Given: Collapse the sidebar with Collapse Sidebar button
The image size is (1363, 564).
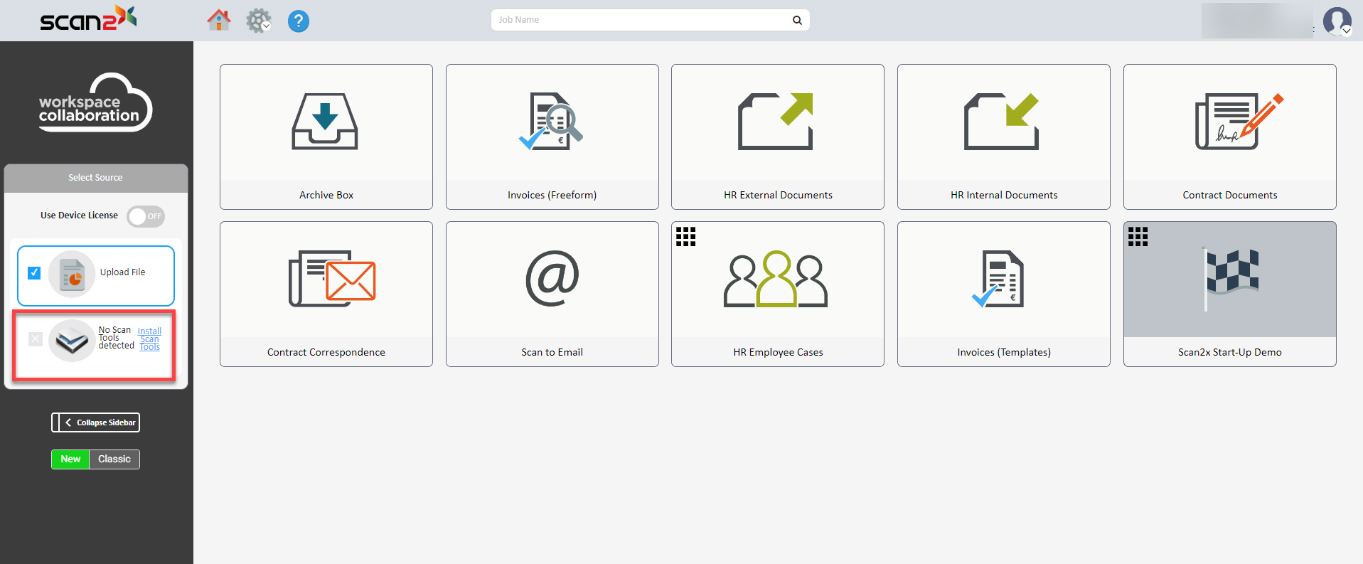Looking at the screenshot, I should click(x=96, y=422).
